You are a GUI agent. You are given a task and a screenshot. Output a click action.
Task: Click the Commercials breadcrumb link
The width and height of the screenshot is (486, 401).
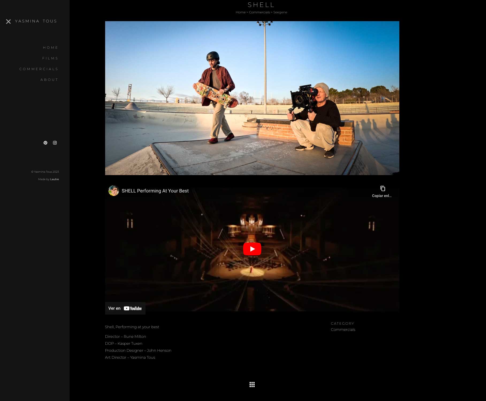click(259, 12)
